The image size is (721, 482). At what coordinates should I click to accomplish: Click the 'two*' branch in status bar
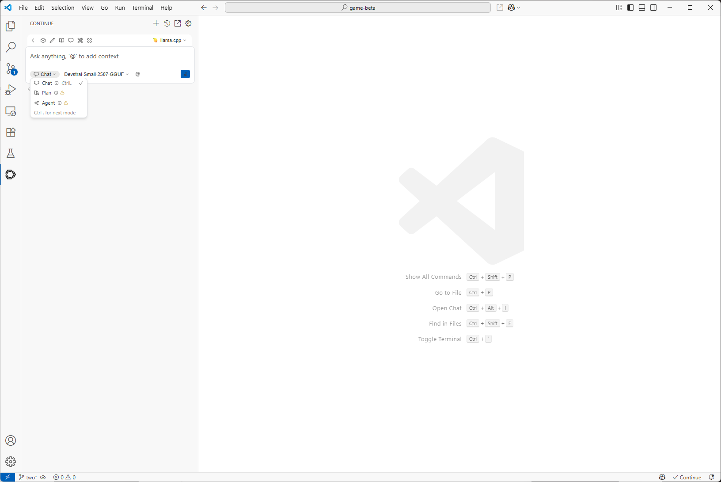click(x=28, y=477)
